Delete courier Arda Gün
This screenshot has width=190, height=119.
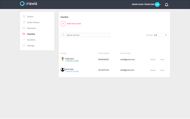pyautogui.click(x=153, y=59)
